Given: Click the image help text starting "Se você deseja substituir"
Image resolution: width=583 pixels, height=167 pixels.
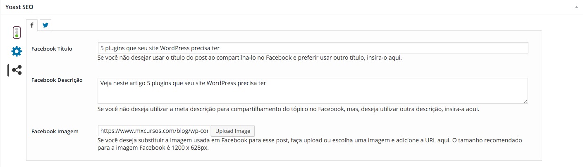Looking at the screenshot, I should (x=310, y=144).
